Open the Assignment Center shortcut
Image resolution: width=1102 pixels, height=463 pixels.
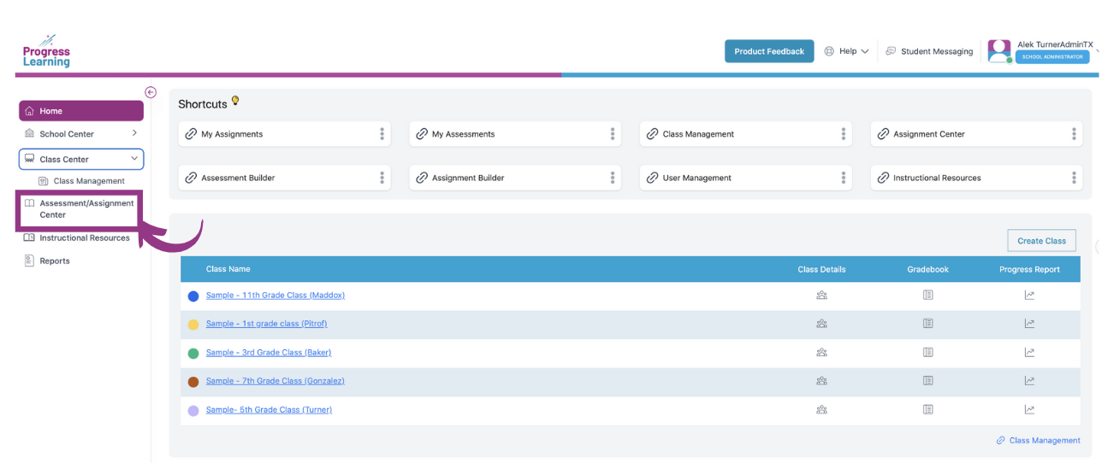(x=977, y=134)
